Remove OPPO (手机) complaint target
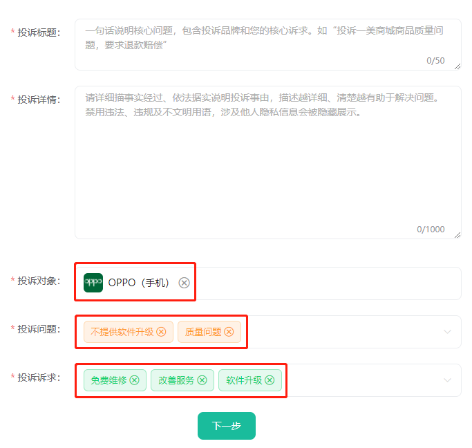 (x=184, y=283)
